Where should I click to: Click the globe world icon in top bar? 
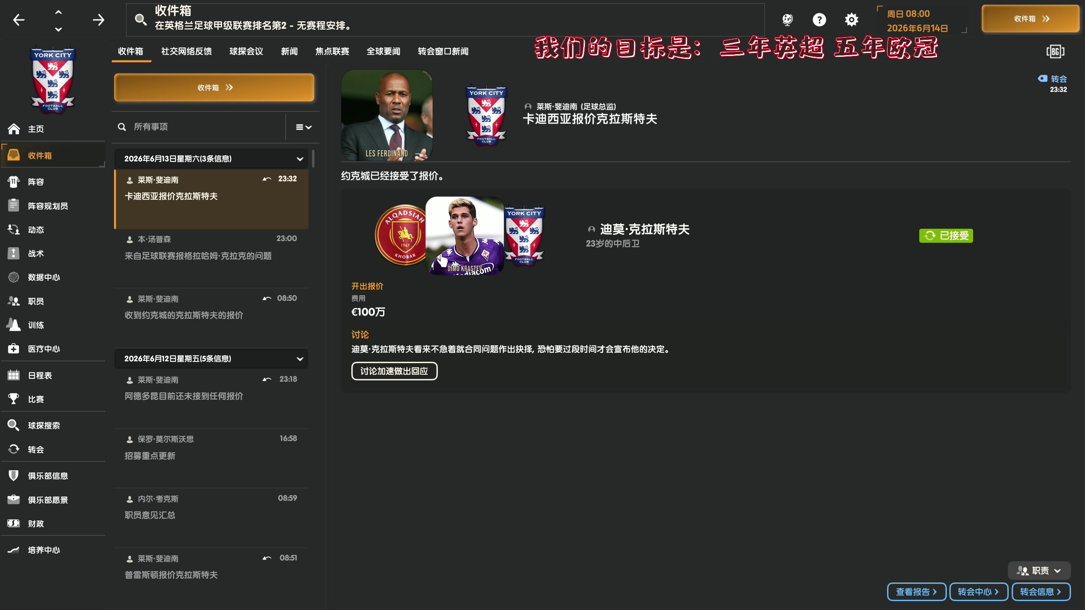coord(787,19)
